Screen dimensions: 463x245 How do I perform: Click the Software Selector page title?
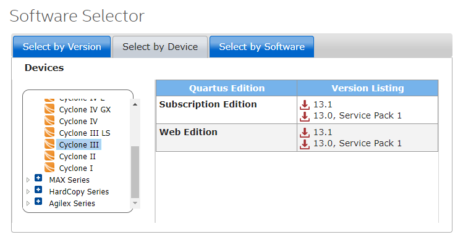[77, 16]
